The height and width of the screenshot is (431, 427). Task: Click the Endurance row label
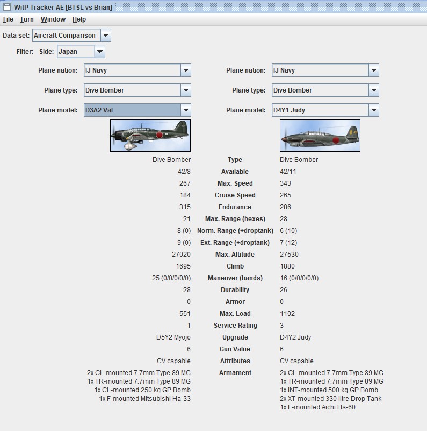(x=235, y=207)
